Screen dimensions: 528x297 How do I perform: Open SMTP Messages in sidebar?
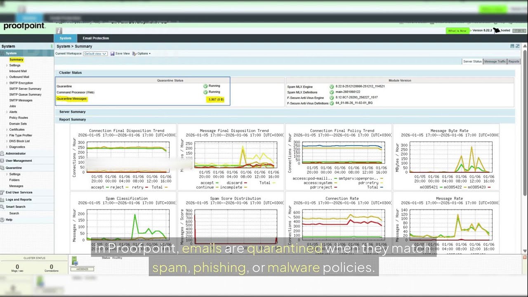click(21, 100)
